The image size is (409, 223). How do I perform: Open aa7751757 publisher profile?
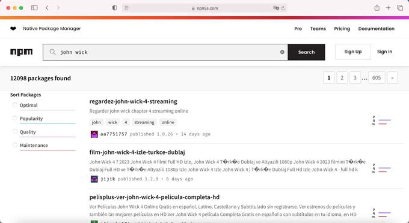tap(114, 134)
